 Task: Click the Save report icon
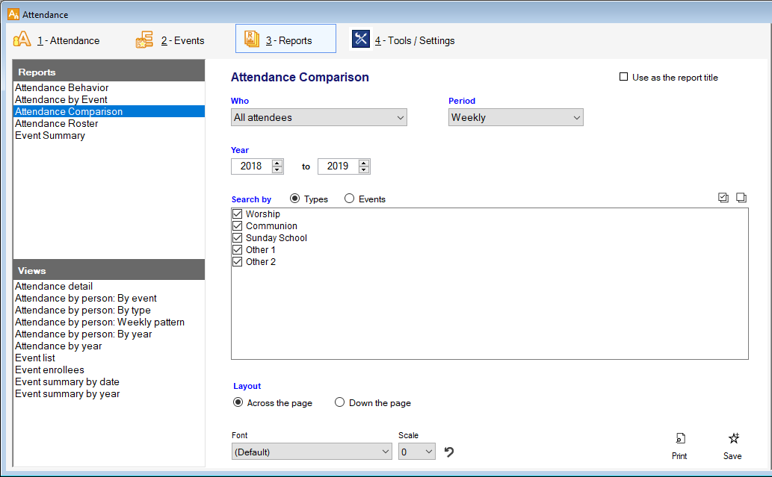click(732, 439)
